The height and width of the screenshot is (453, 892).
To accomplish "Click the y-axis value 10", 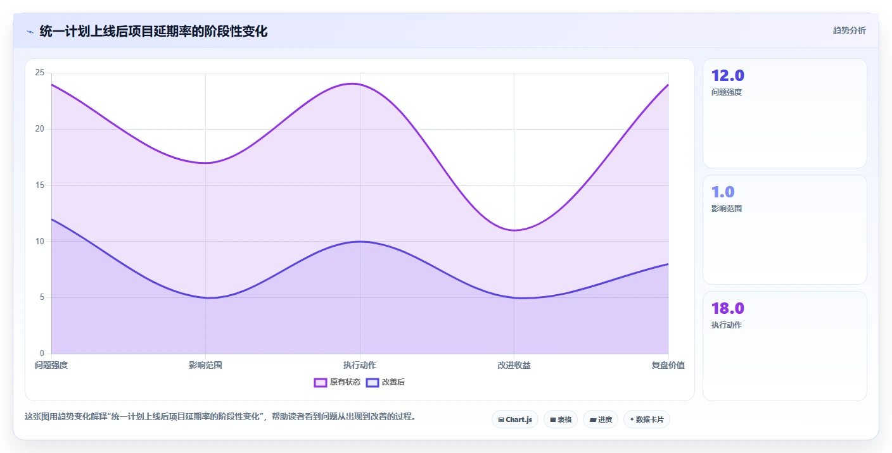I will coord(40,241).
